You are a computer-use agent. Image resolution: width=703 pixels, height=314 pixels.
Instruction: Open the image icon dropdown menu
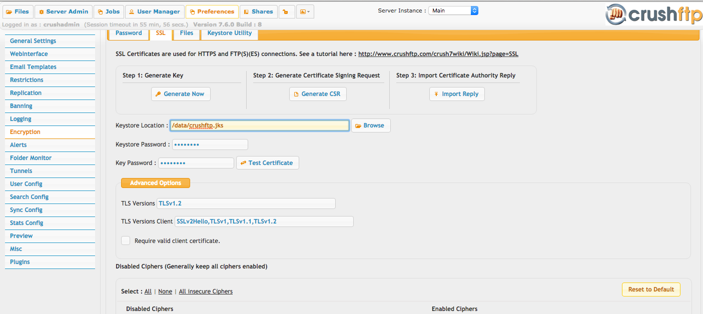(x=305, y=11)
